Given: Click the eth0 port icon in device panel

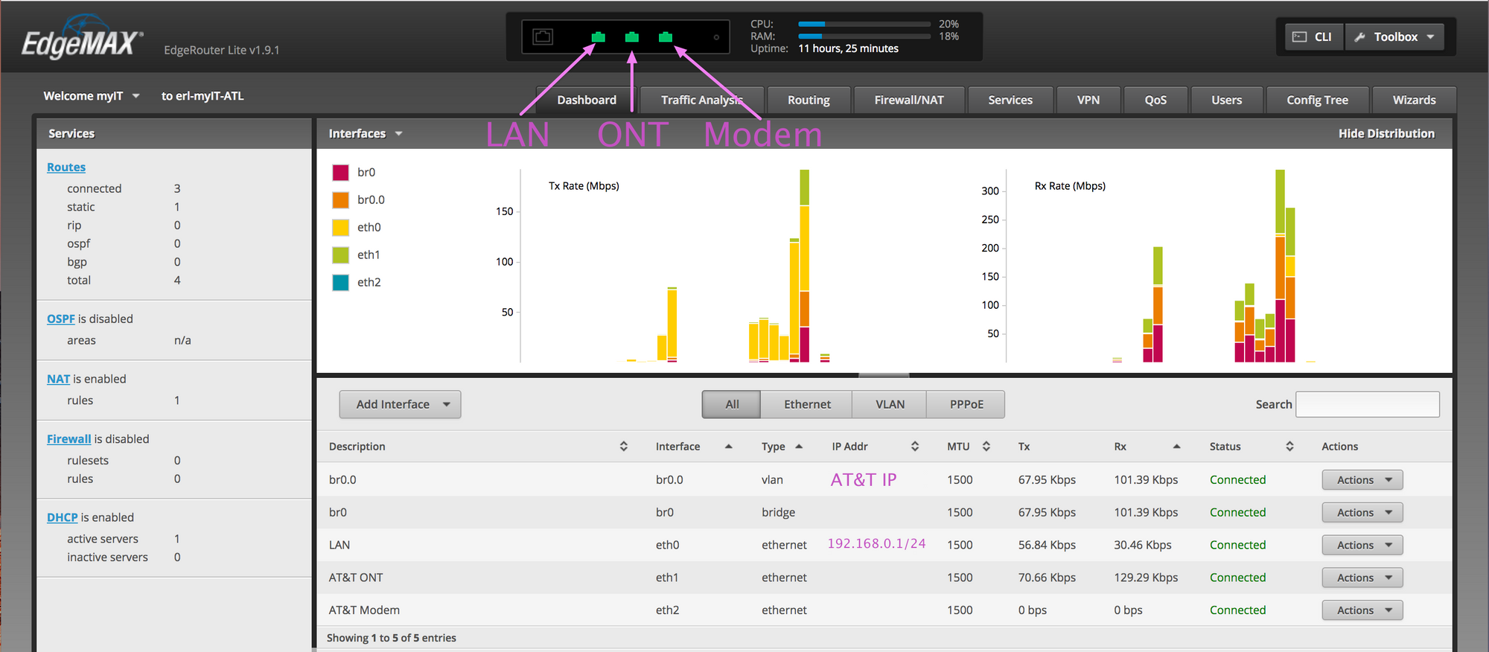Looking at the screenshot, I should (598, 37).
